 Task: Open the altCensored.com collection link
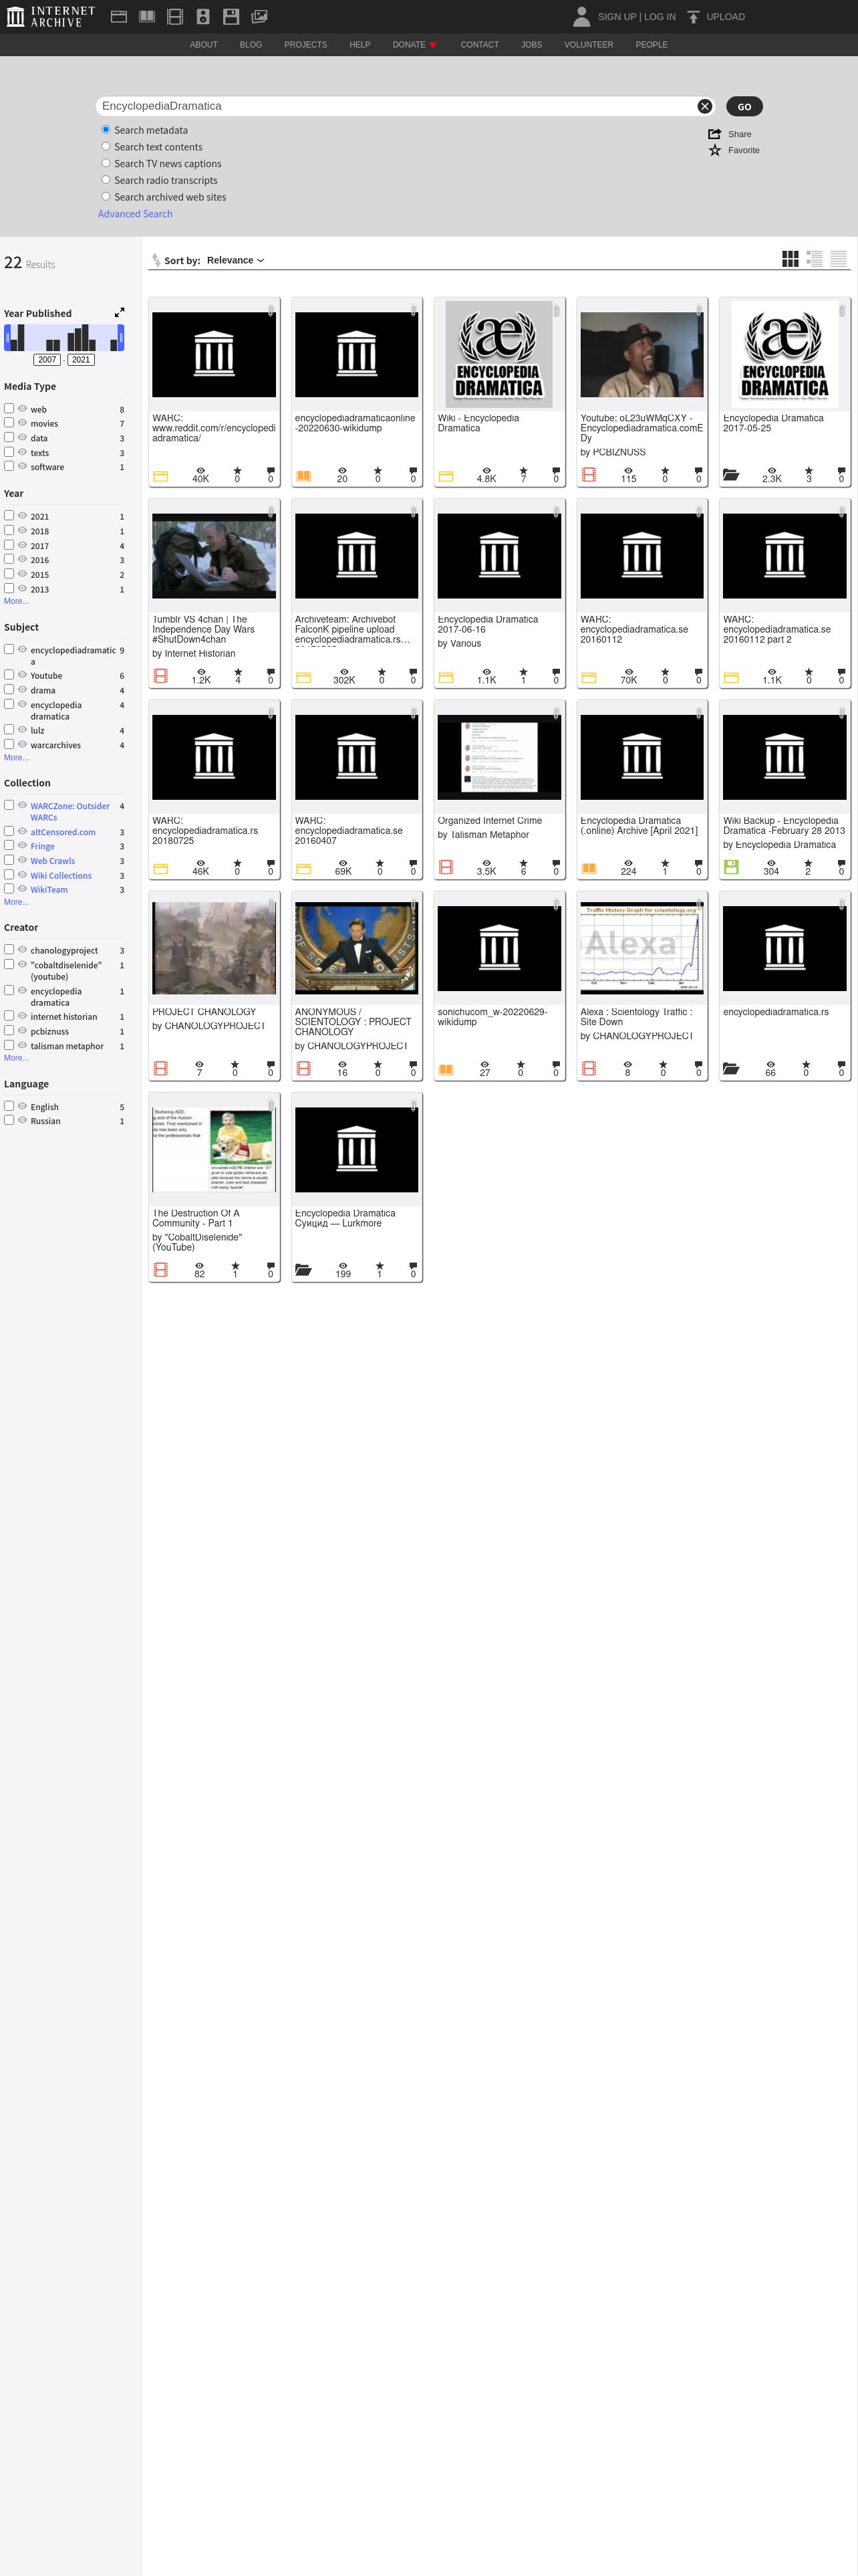[63, 832]
